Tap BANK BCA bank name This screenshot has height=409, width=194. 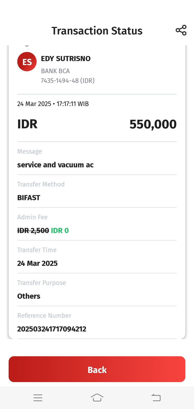[55, 71]
